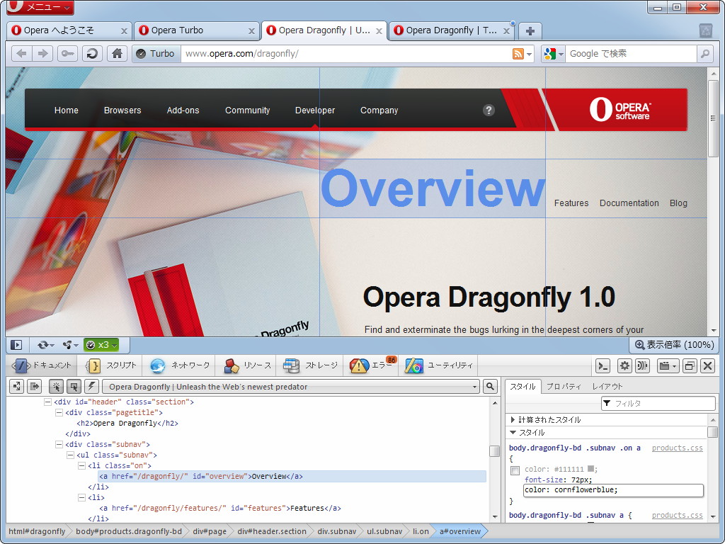725x544 pixels.
Task: Open the products.css stylesheet link
Action: pos(677,448)
